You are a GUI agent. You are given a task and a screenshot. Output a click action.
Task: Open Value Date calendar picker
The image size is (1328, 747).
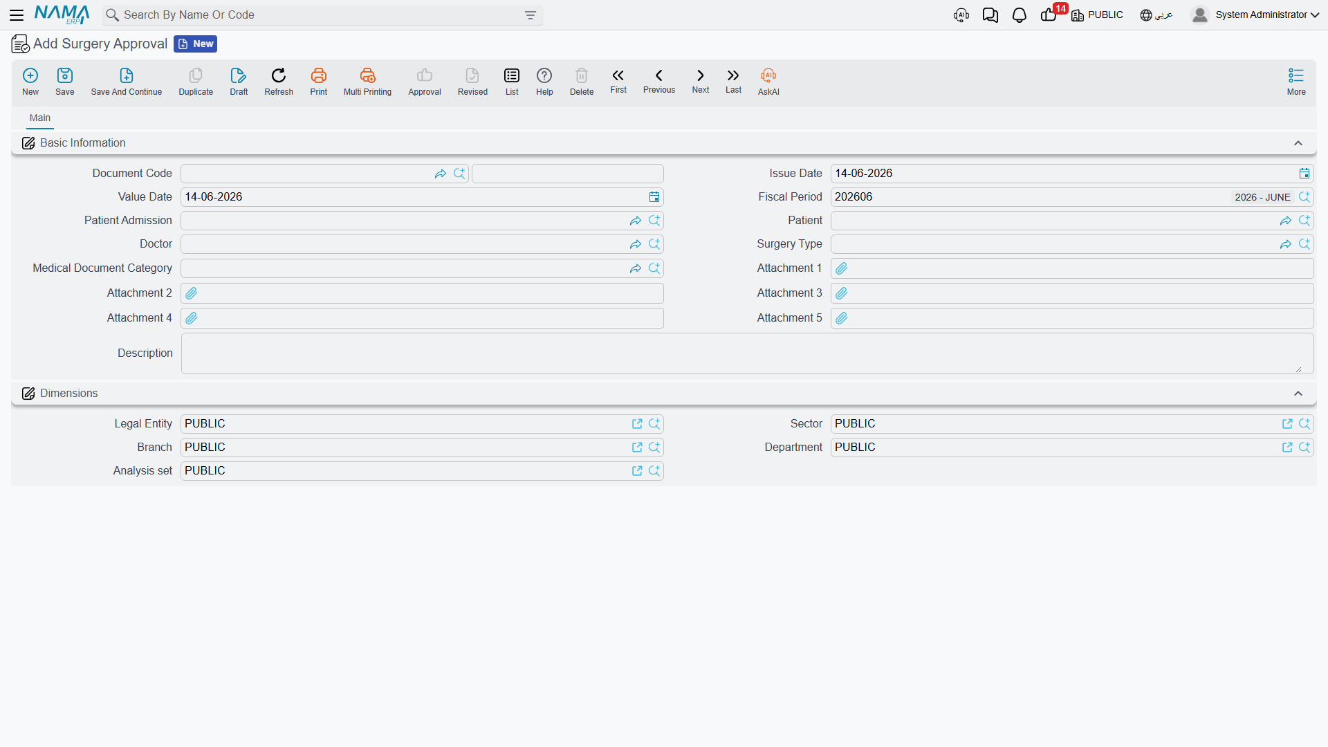(x=654, y=197)
